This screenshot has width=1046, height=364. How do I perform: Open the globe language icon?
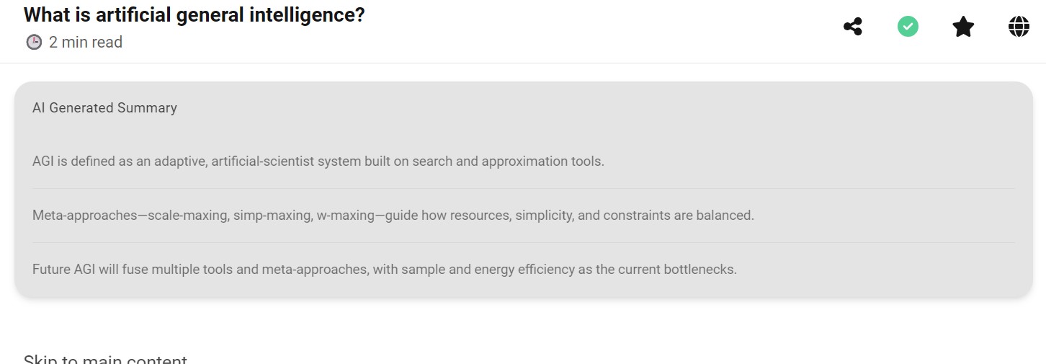click(1019, 27)
